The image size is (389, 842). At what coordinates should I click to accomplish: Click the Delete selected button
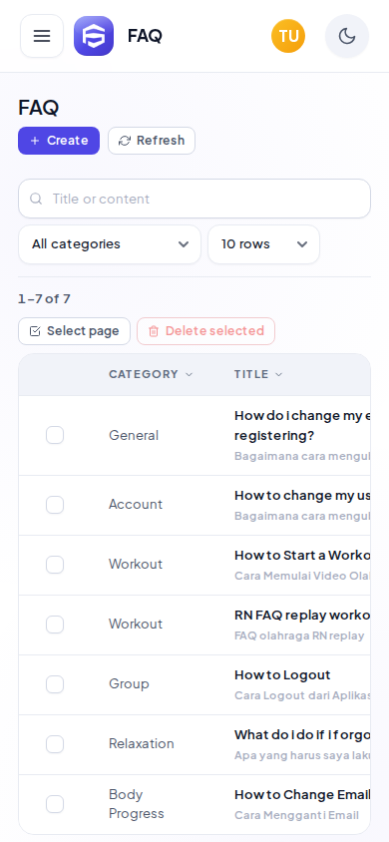(206, 331)
